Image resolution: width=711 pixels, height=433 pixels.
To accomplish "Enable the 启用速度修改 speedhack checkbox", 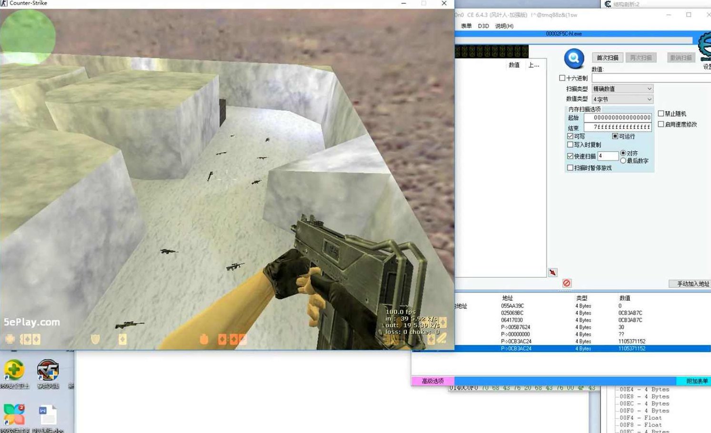I will click(661, 124).
